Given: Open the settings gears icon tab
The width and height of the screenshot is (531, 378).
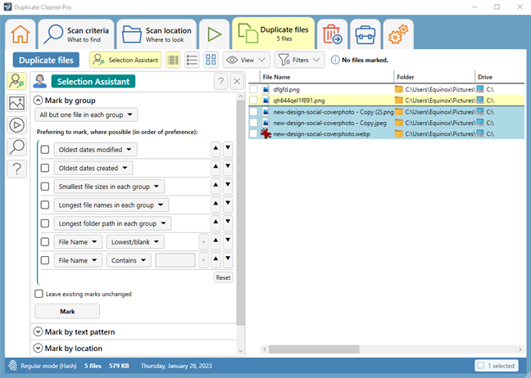Looking at the screenshot, I should [398, 34].
